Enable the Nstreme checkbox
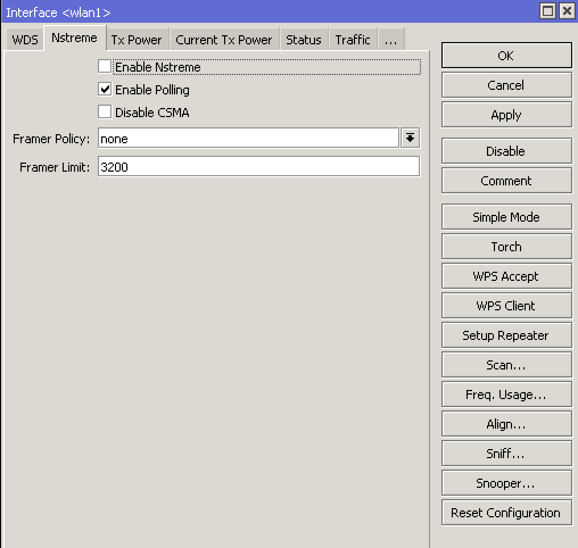 pyautogui.click(x=105, y=67)
